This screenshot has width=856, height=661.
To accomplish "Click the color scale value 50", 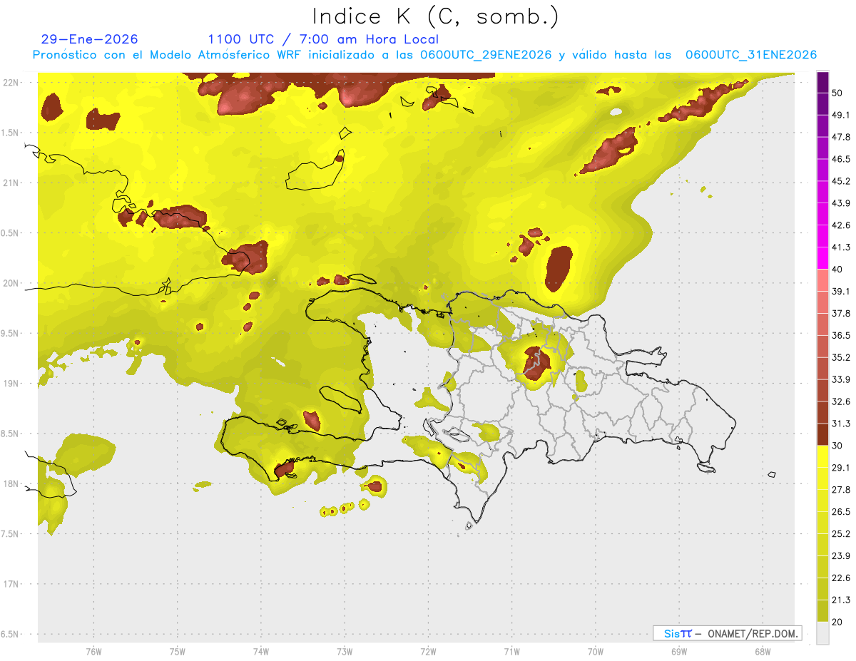I will pos(837,93).
